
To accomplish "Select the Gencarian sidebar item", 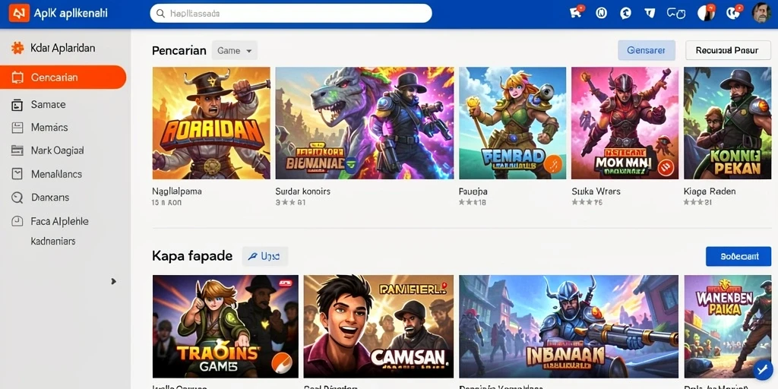I will coord(63,77).
